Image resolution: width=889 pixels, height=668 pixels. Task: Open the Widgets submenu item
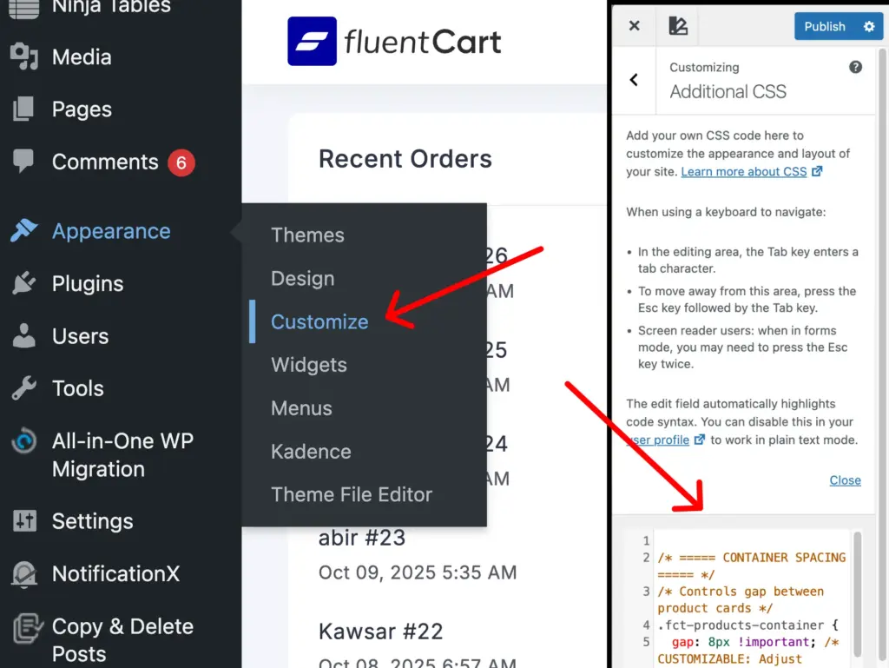308,365
